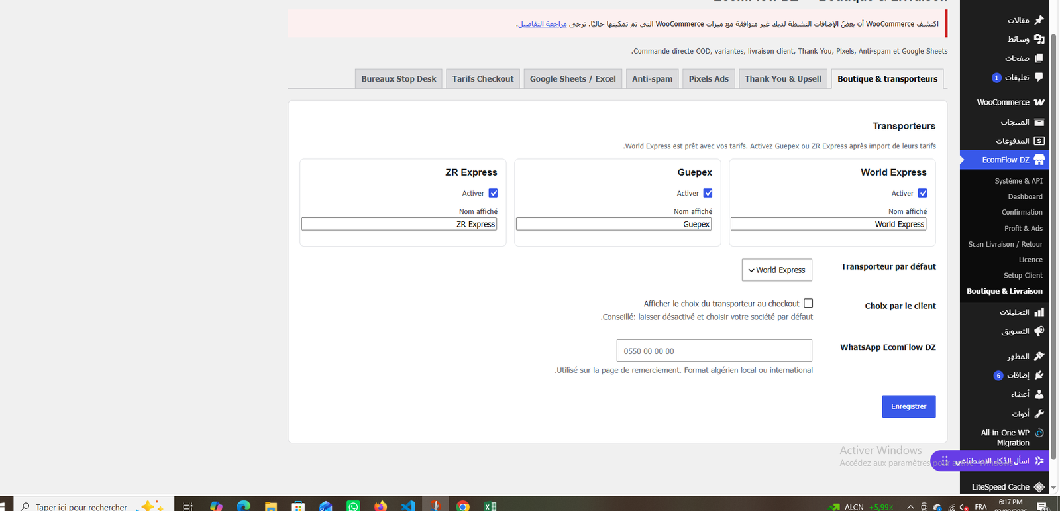Open أعضاء users icon
The width and height of the screenshot is (1060, 511).
click(1039, 394)
